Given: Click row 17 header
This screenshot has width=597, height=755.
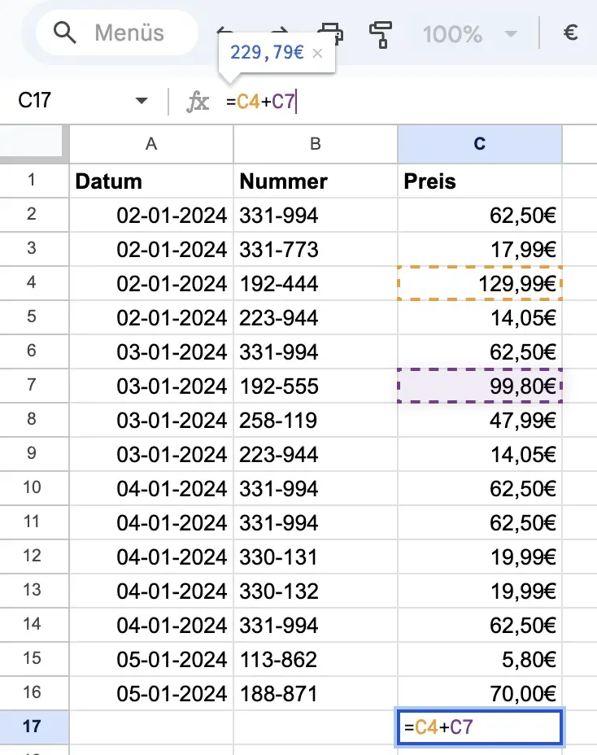Looking at the screenshot, I should [34, 727].
